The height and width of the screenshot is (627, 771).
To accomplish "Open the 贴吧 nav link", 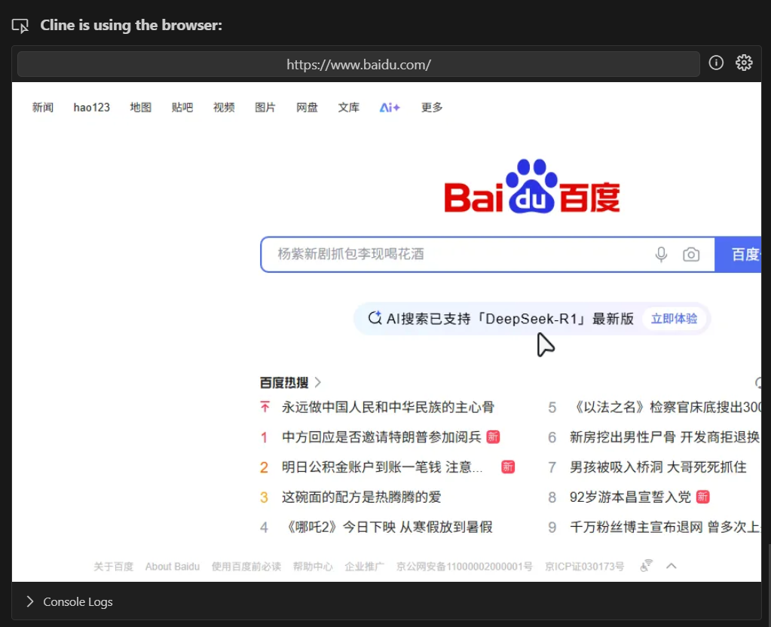I will (x=182, y=107).
